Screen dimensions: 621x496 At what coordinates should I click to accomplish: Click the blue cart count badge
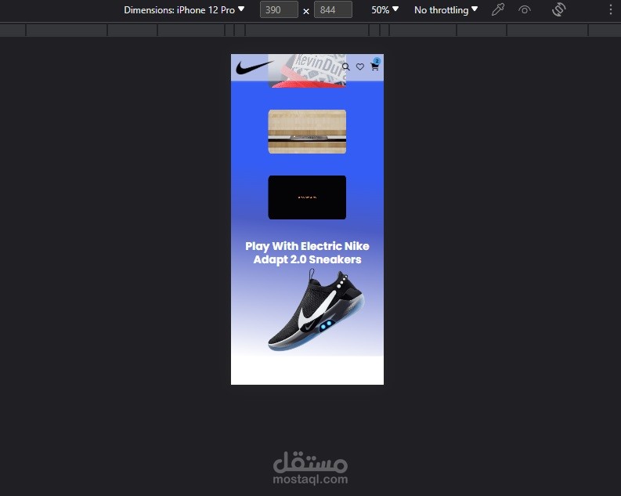tap(377, 61)
